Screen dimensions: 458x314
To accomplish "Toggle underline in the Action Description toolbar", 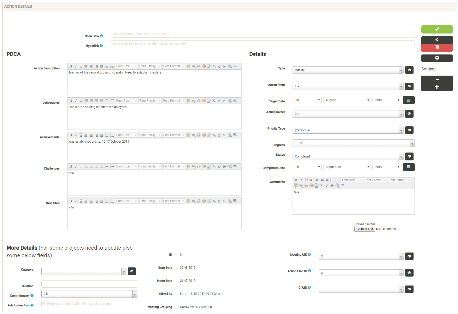I will point(81,66).
